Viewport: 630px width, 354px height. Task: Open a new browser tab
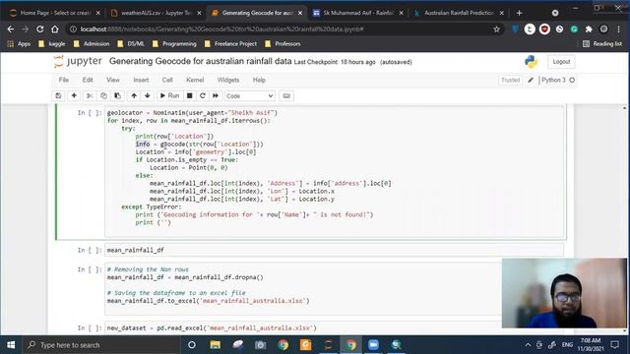tap(519, 13)
